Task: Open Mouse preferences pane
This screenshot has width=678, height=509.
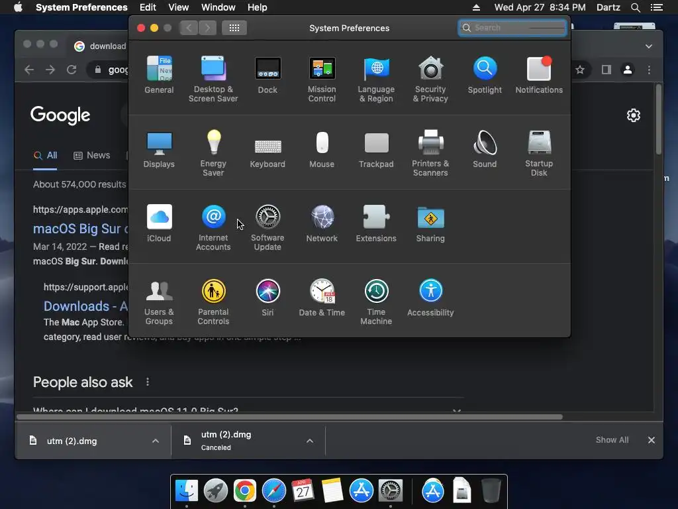Action: 322,149
